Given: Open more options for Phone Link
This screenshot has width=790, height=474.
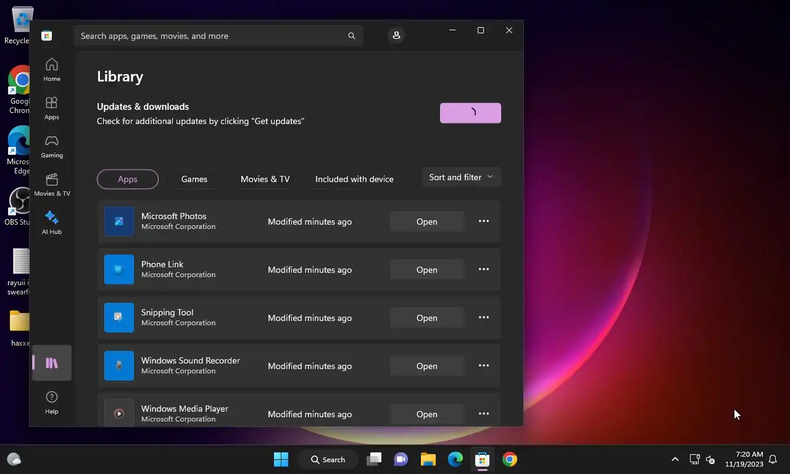Looking at the screenshot, I should (484, 270).
